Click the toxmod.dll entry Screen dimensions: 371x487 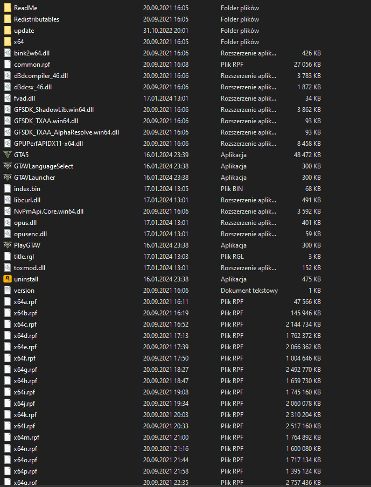pos(28,268)
